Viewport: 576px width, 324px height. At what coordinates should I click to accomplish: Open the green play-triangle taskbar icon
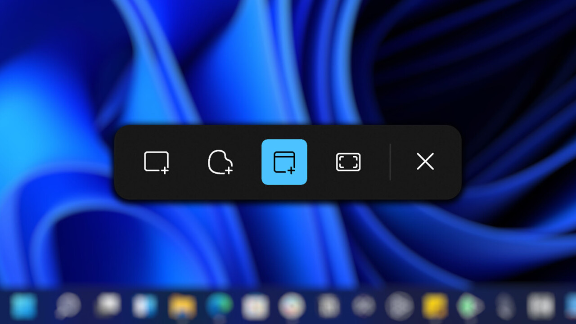point(470,307)
